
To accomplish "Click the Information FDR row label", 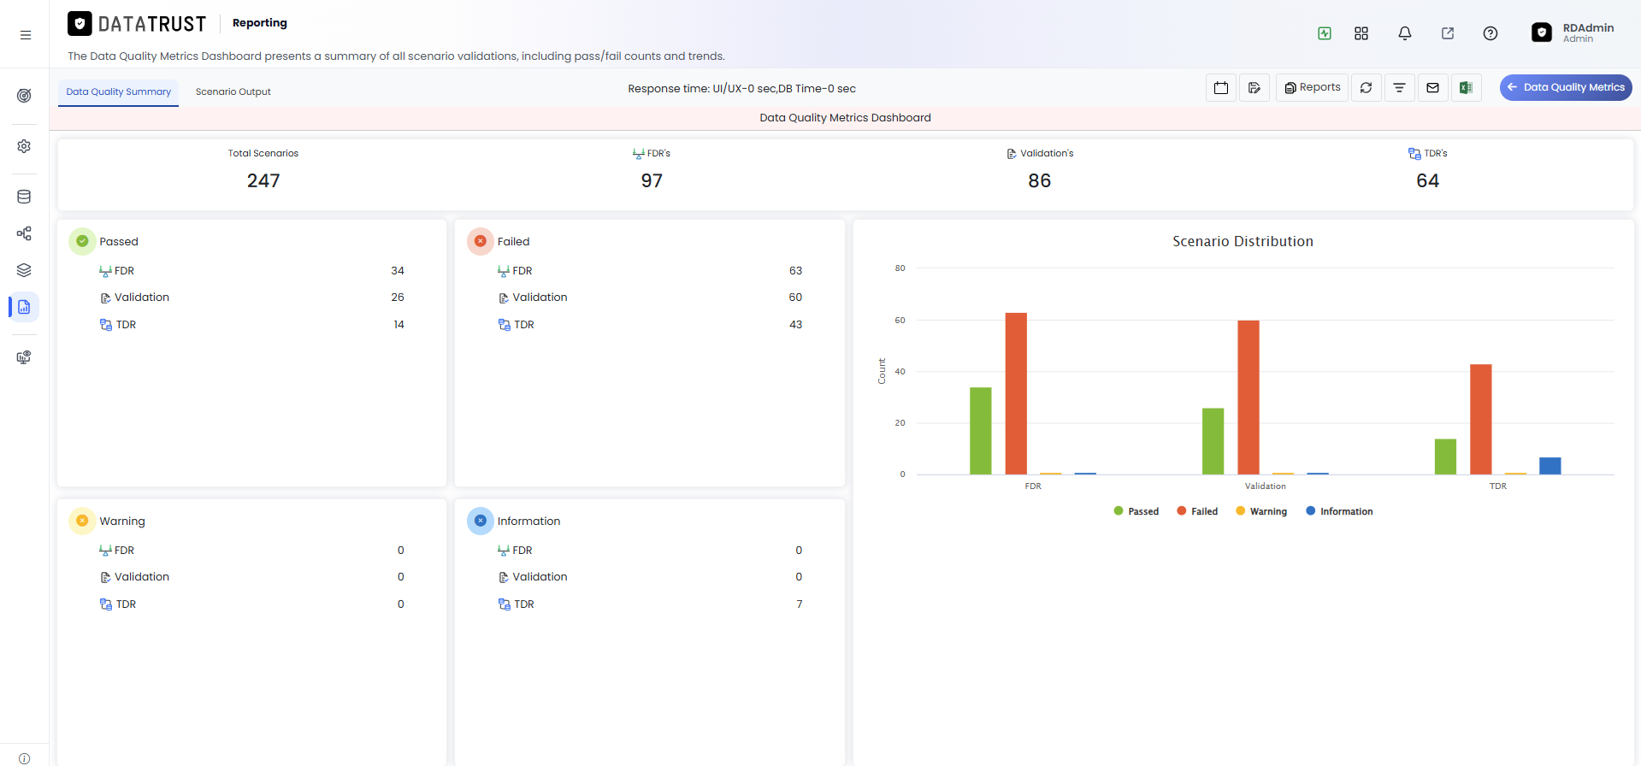I will pyautogui.click(x=522, y=551).
